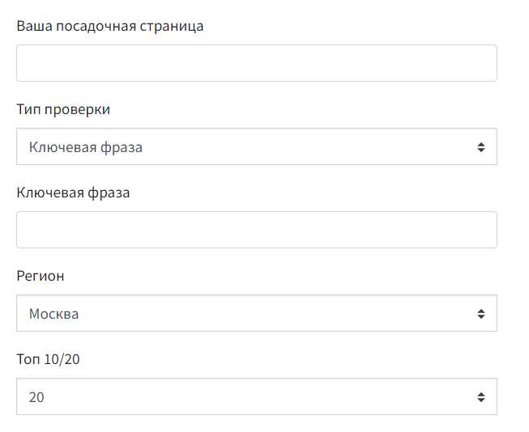Click the "Ваша посадочная страница" label
Viewport: 529px width, 432px height.
[x=110, y=26]
